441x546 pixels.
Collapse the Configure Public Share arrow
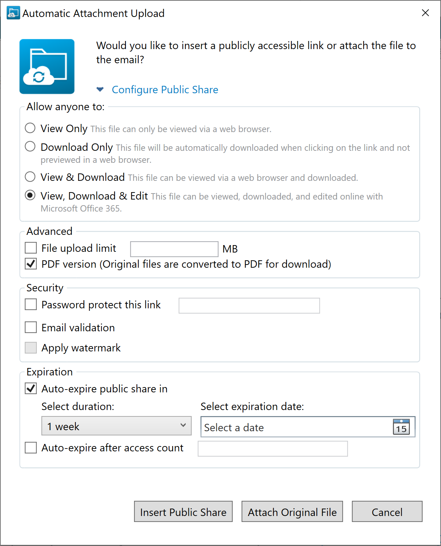pos(100,89)
